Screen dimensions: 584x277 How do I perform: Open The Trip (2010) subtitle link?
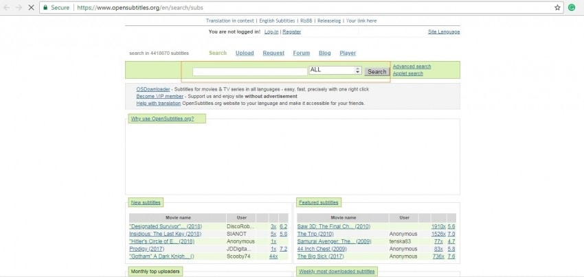click(x=315, y=234)
